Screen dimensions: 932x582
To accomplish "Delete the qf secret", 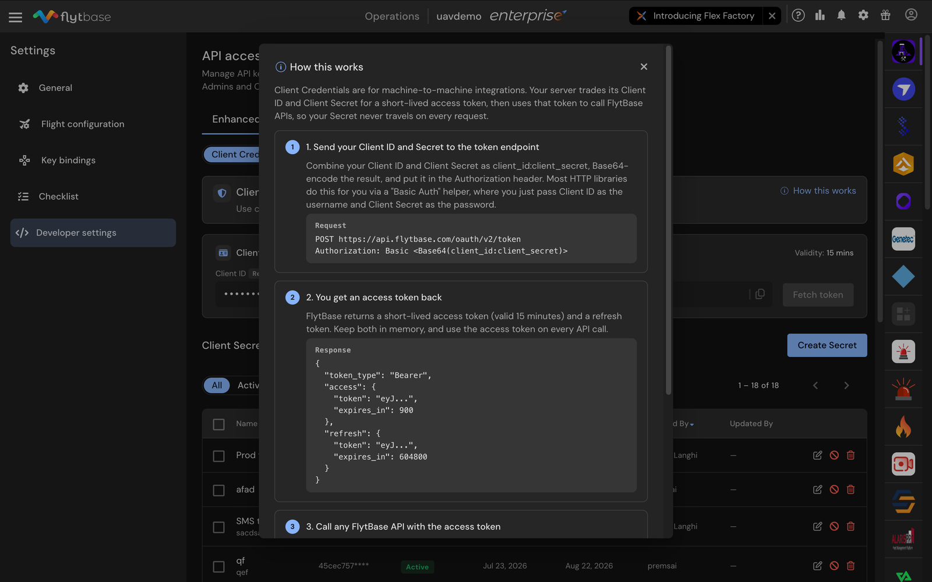I will point(850,566).
